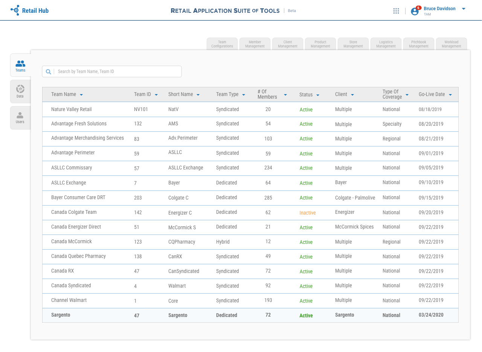Click the Inactive status of Canada Colgate Team
Image resolution: width=482 pixels, height=352 pixels.
(x=308, y=213)
